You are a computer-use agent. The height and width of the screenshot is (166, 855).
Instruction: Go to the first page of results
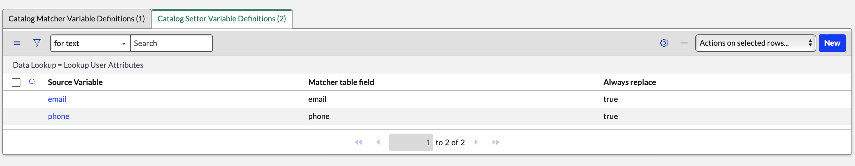click(x=358, y=142)
